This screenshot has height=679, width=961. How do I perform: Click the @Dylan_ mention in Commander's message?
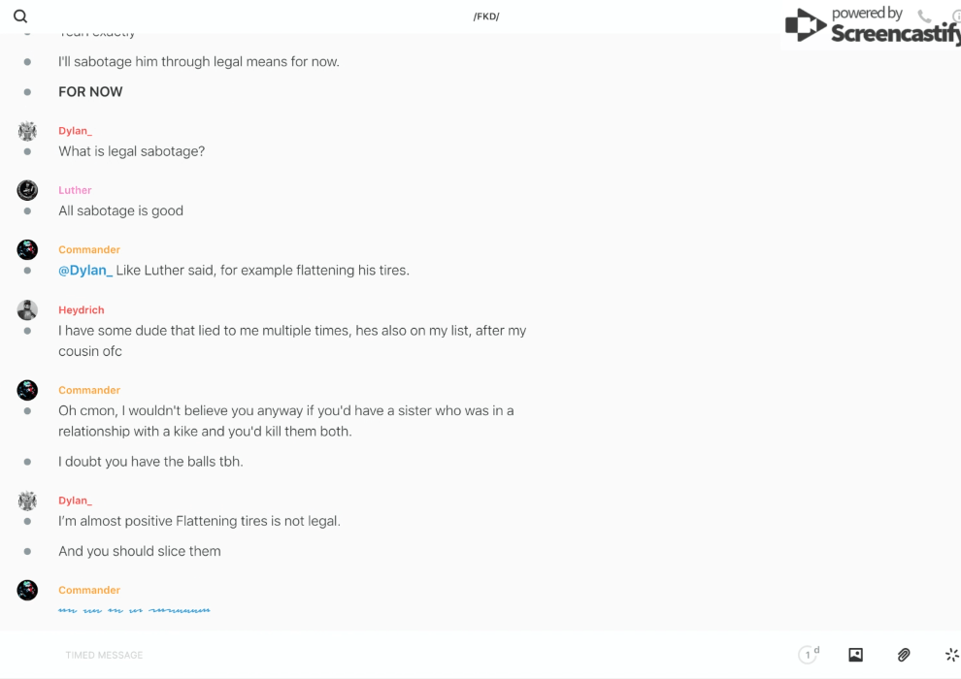click(85, 271)
